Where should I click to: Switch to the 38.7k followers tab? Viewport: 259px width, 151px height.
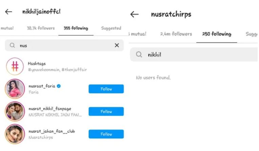click(x=41, y=28)
